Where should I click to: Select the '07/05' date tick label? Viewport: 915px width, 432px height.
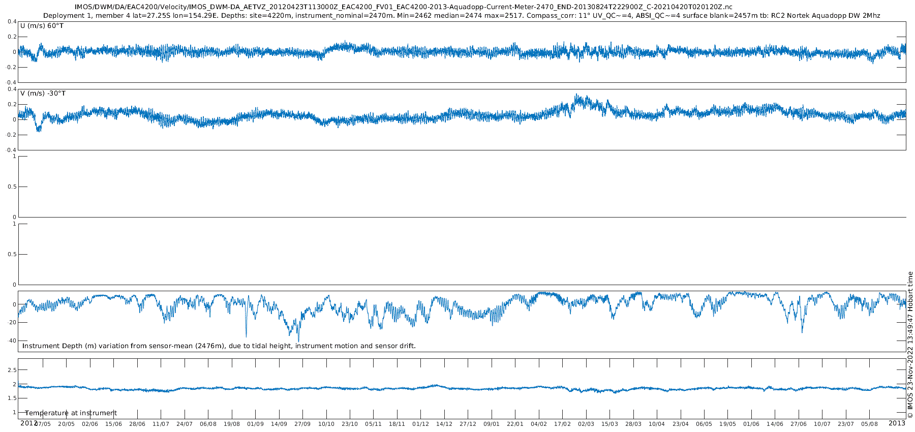click(x=43, y=424)
